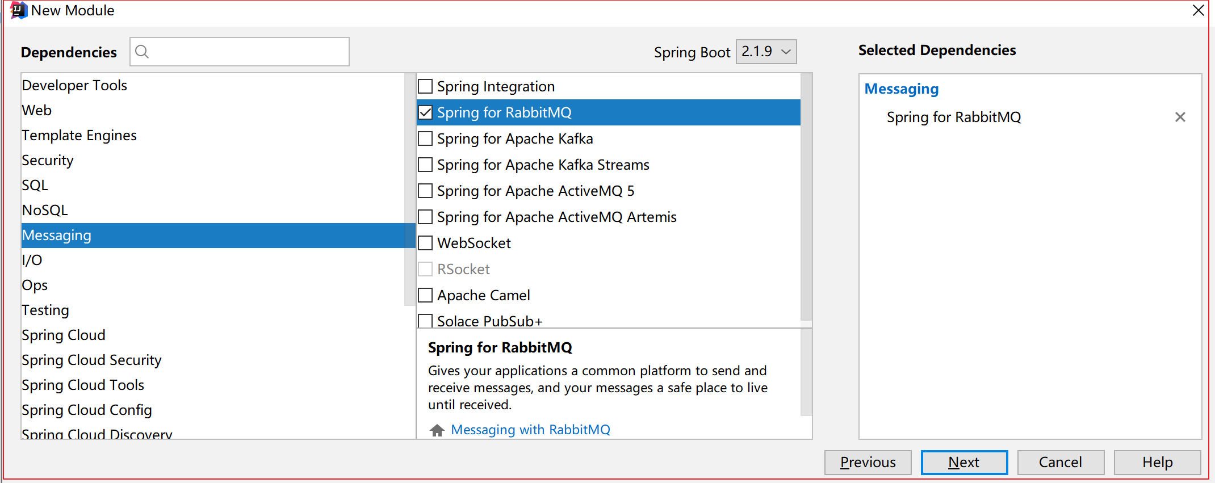Image resolution: width=1215 pixels, height=483 pixels.
Task: Proceed with the Next button
Action: [x=964, y=462]
